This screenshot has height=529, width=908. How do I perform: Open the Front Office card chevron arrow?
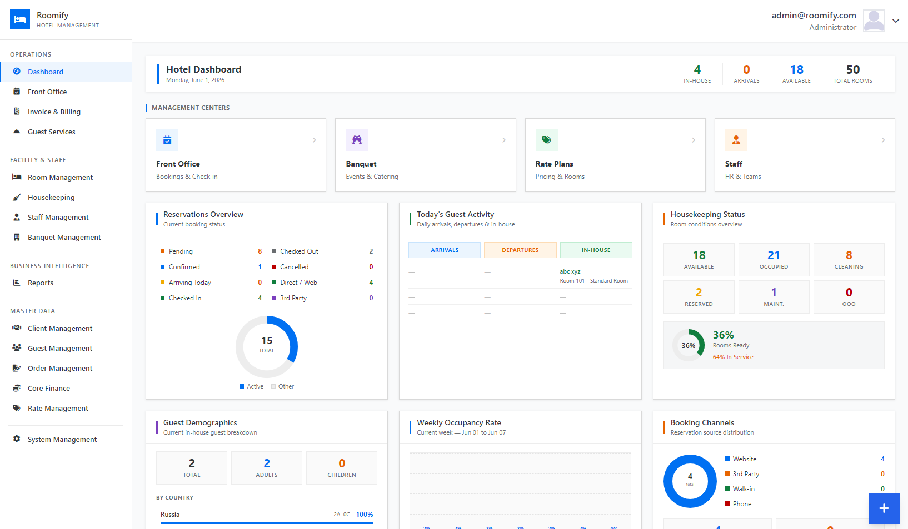pos(315,140)
